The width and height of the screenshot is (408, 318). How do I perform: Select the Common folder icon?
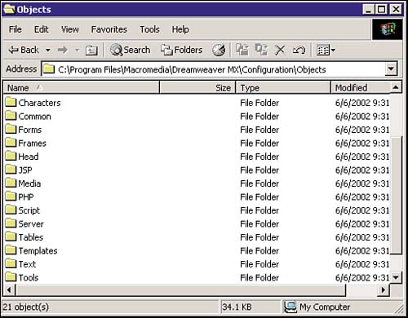pos(11,116)
